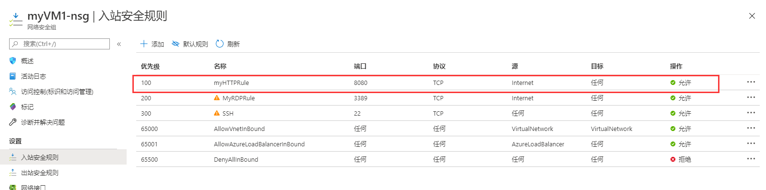Open the SSH rule name
Viewport: 766px width, 190px height.
click(228, 114)
